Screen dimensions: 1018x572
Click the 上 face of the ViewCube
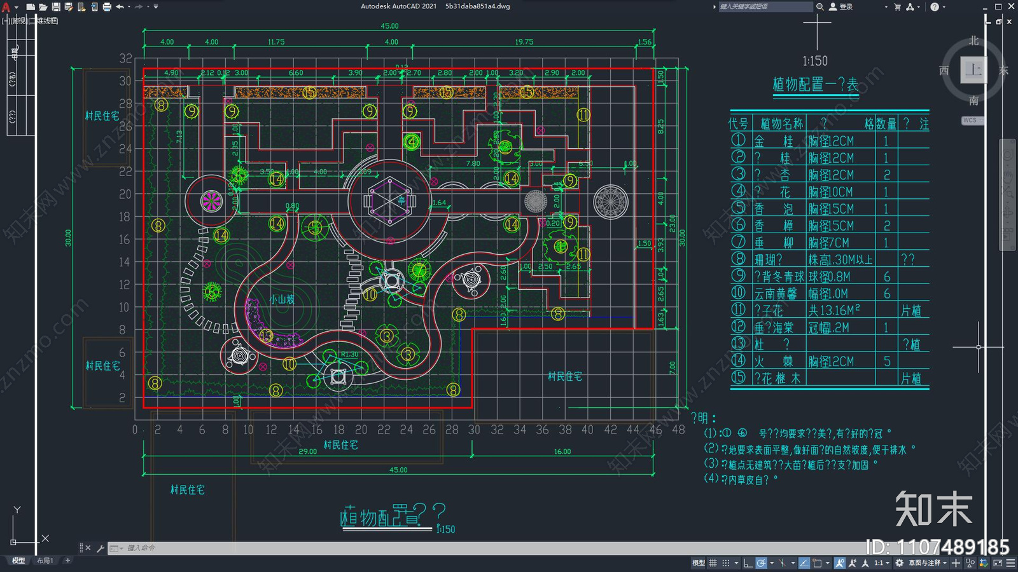click(x=973, y=70)
